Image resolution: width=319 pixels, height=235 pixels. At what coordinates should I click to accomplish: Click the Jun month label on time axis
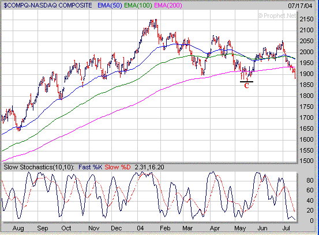click(x=262, y=228)
